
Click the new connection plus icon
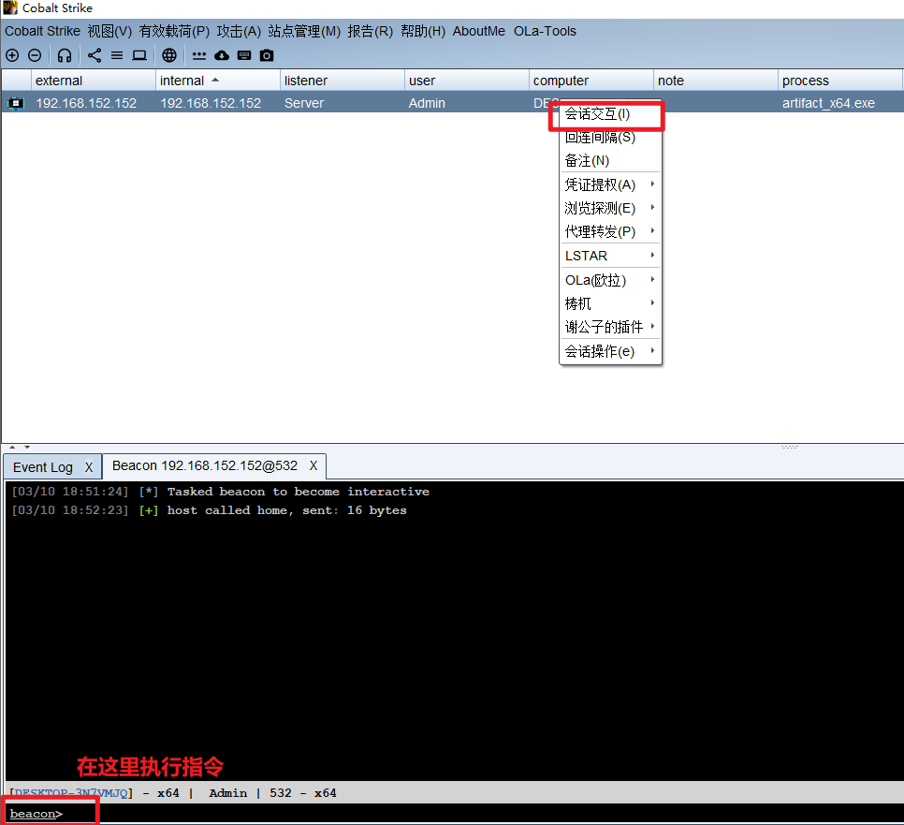pyautogui.click(x=12, y=55)
